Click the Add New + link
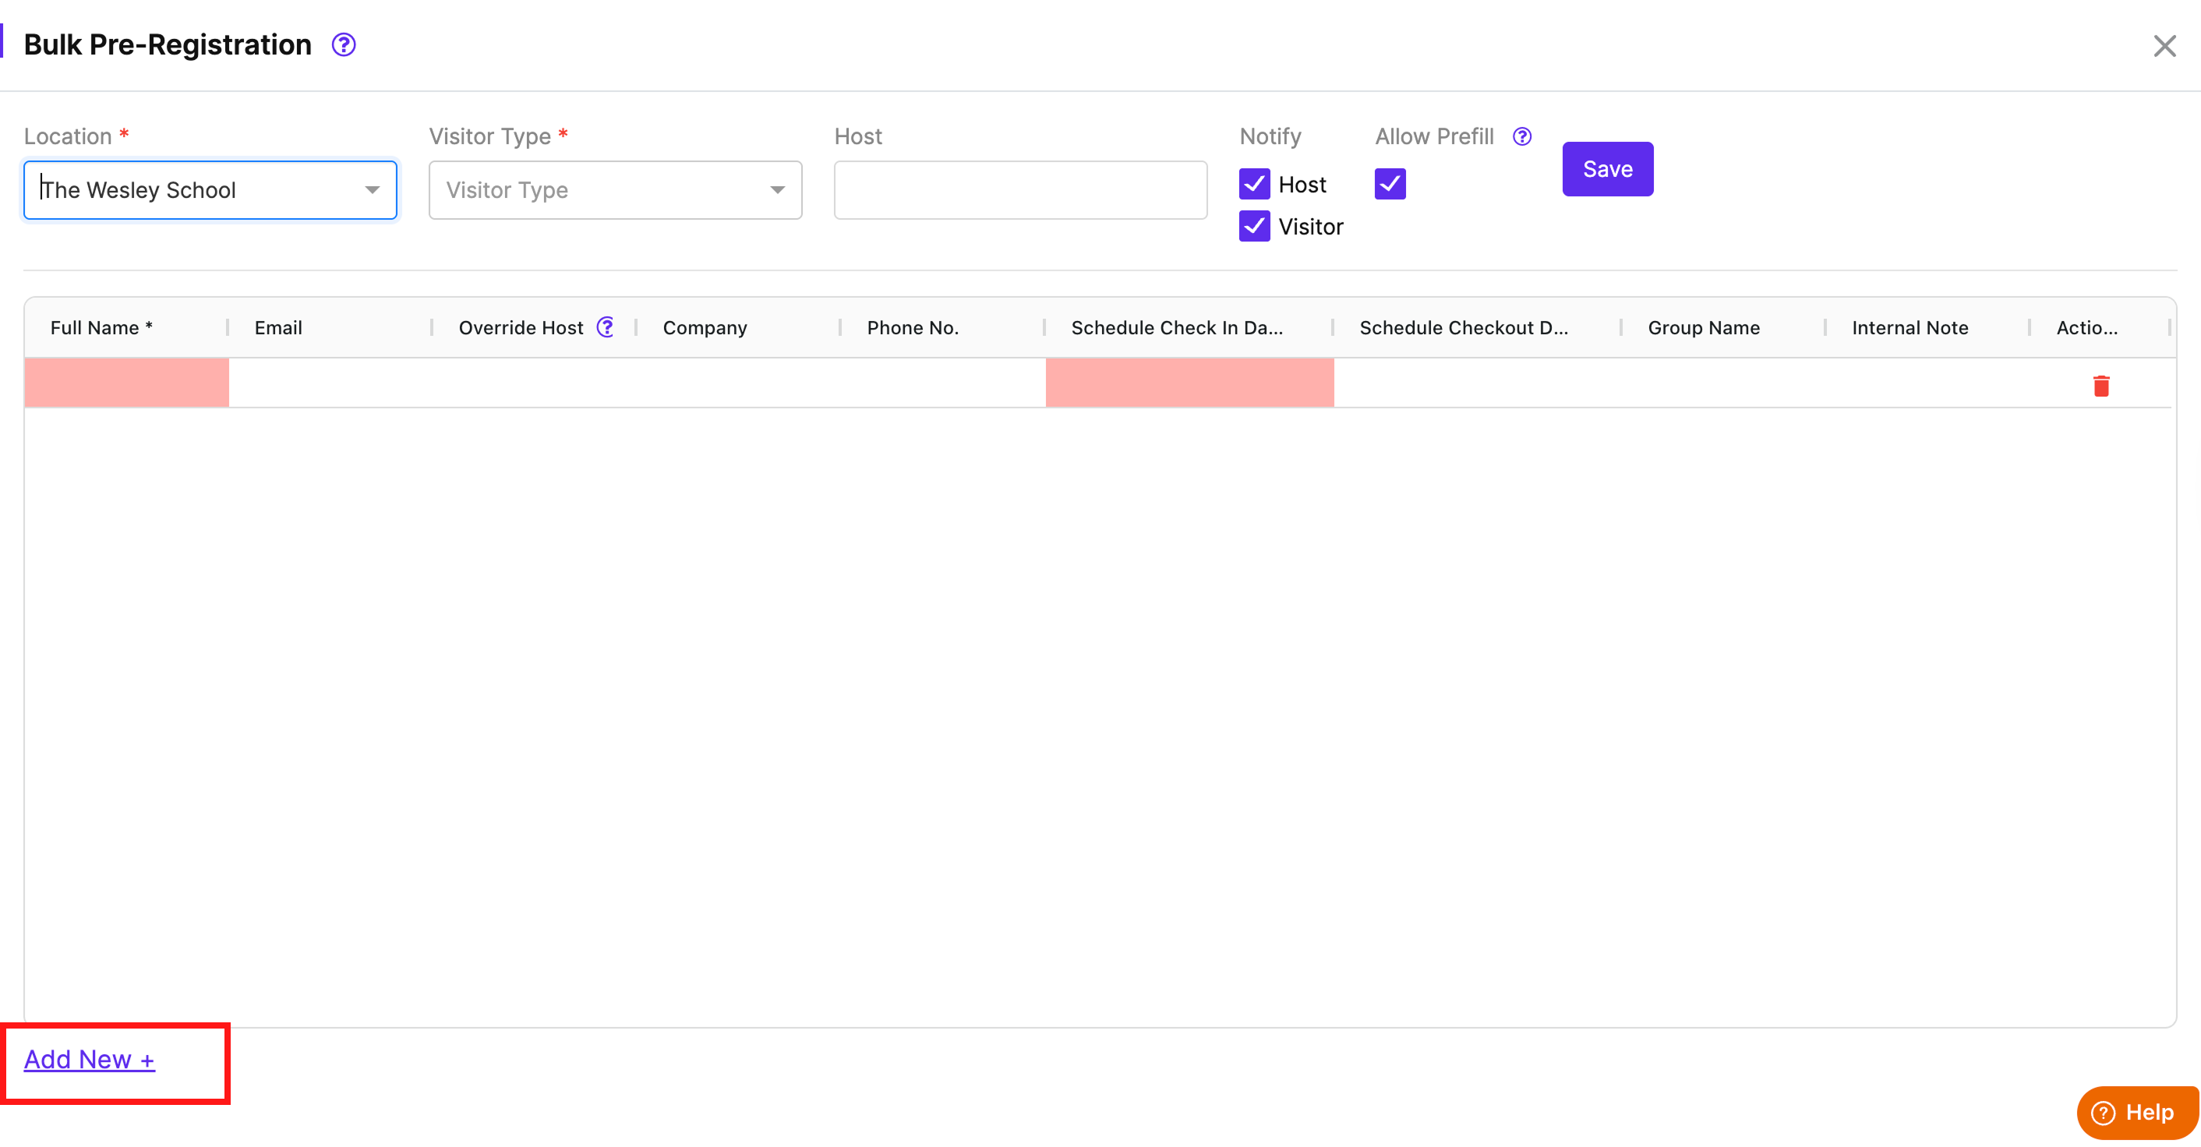The width and height of the screenshot is (2201, 1147). (x=89, y=1059)
